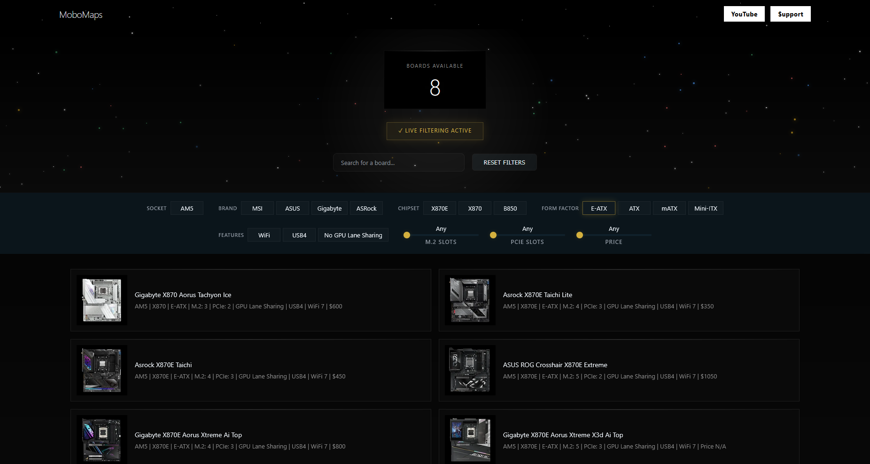
Task: Filter boards by ASUS brand
Action: pyautogui.click(x=293, y=208)
